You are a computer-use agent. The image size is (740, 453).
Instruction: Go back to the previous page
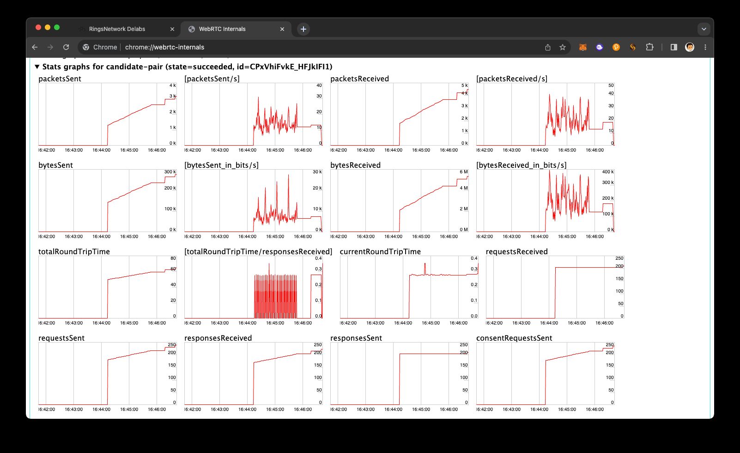pyautogui.click(x=35, y=47)
